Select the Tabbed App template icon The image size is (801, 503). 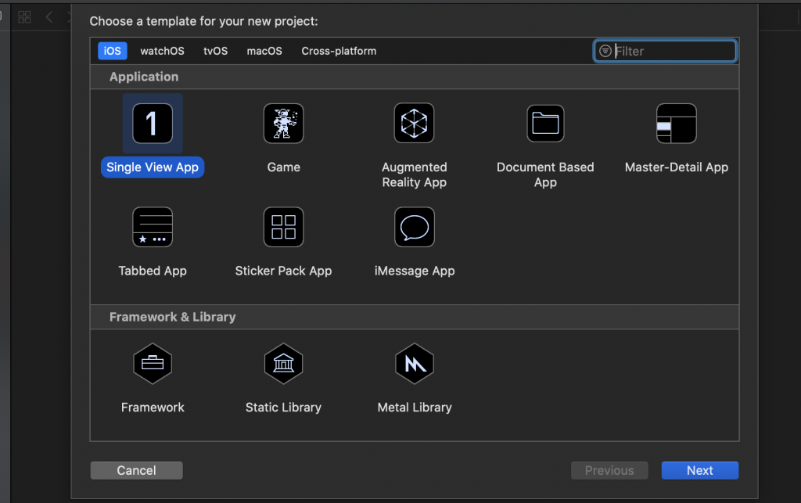pyautogui.click(x=153, y=227)
